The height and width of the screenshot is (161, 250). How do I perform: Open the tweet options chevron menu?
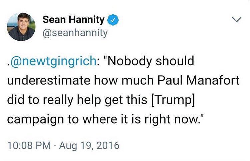click(237, 19)
